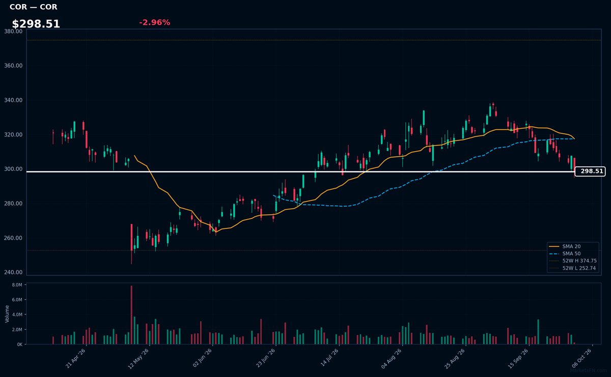611x377 pixels.
Task: Select the SMA 20 legend entry
Action: click(572, 246)
